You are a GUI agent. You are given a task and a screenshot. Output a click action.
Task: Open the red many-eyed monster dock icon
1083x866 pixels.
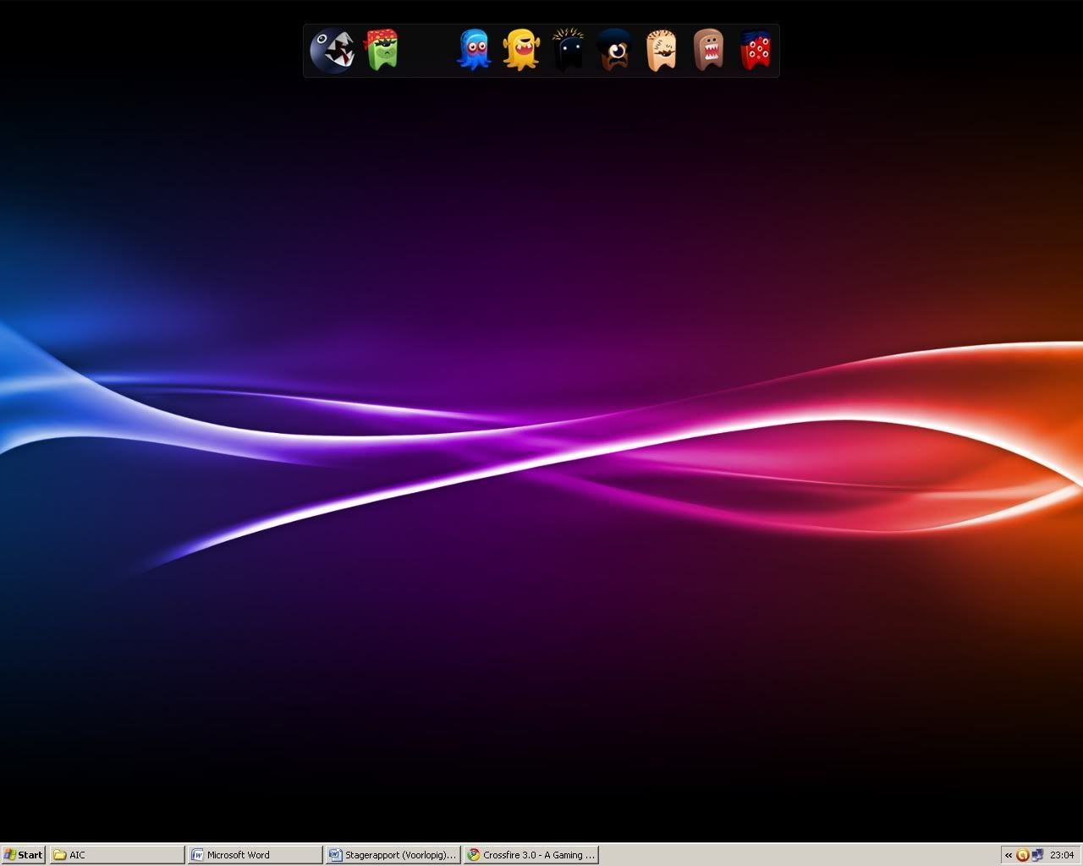[756, 50]
